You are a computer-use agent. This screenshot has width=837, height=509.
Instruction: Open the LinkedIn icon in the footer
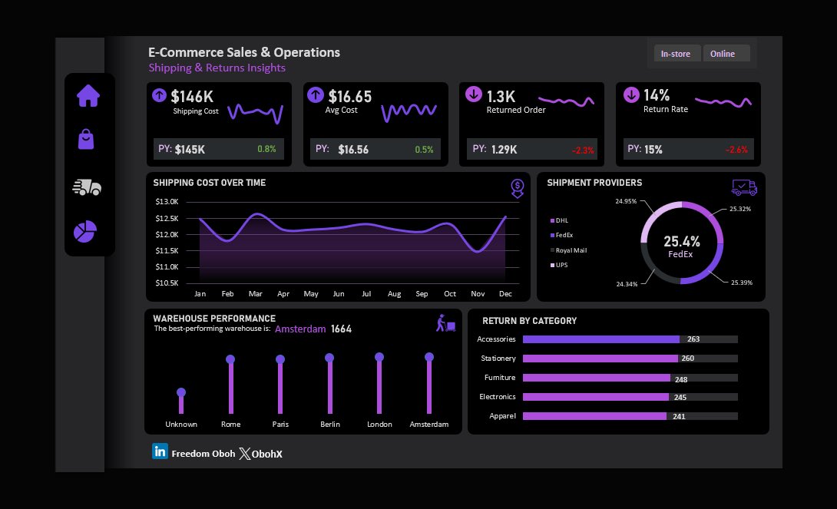[160, 453]
